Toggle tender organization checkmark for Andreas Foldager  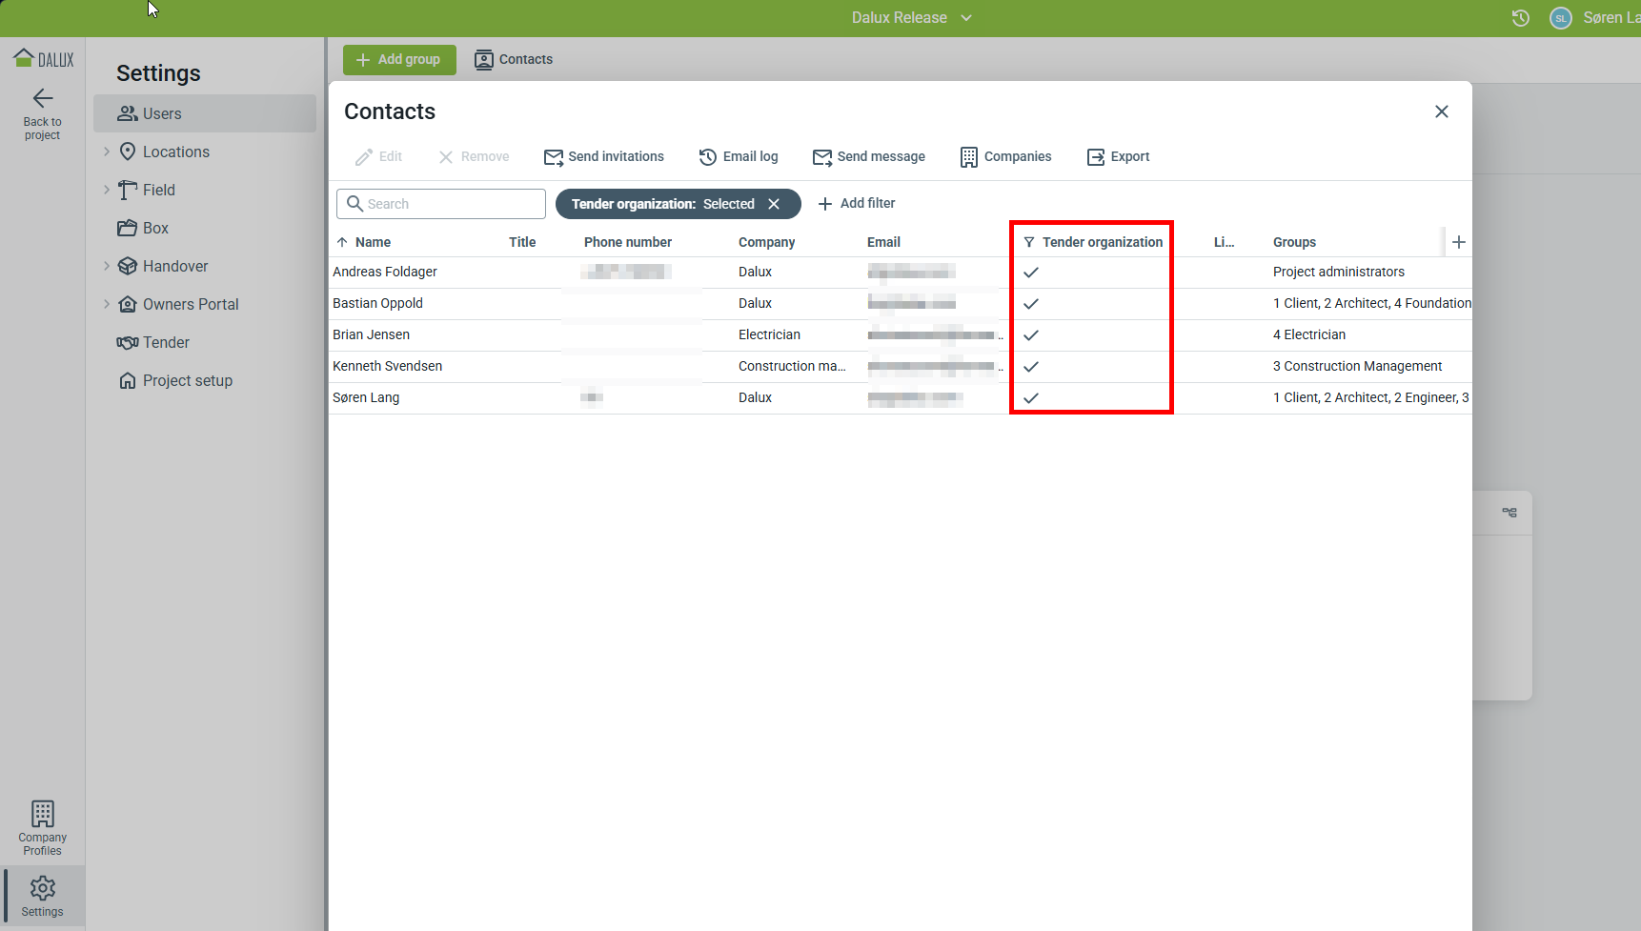[1031, 273]
